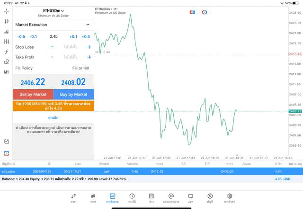Select the crosshair cursor tool
Viewport: 303px width, 211px height.
point(7,11)
